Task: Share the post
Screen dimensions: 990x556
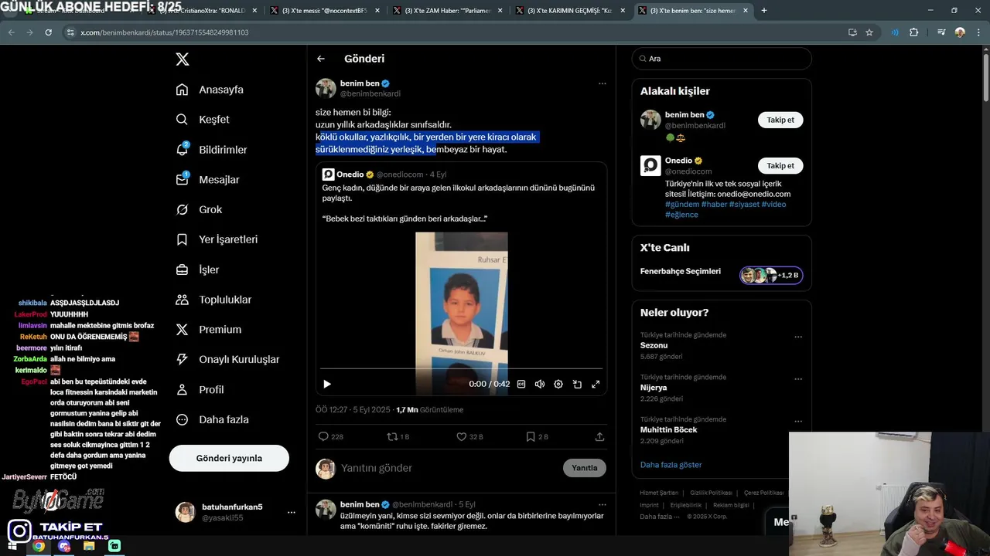Action: 599,436
